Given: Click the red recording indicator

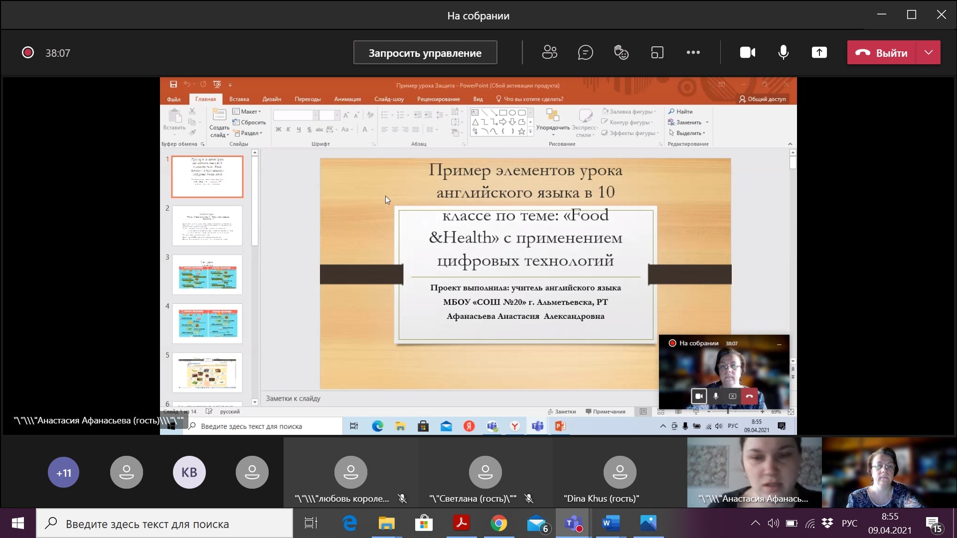Looking at the screenshot, I should [x=28, y=53].
